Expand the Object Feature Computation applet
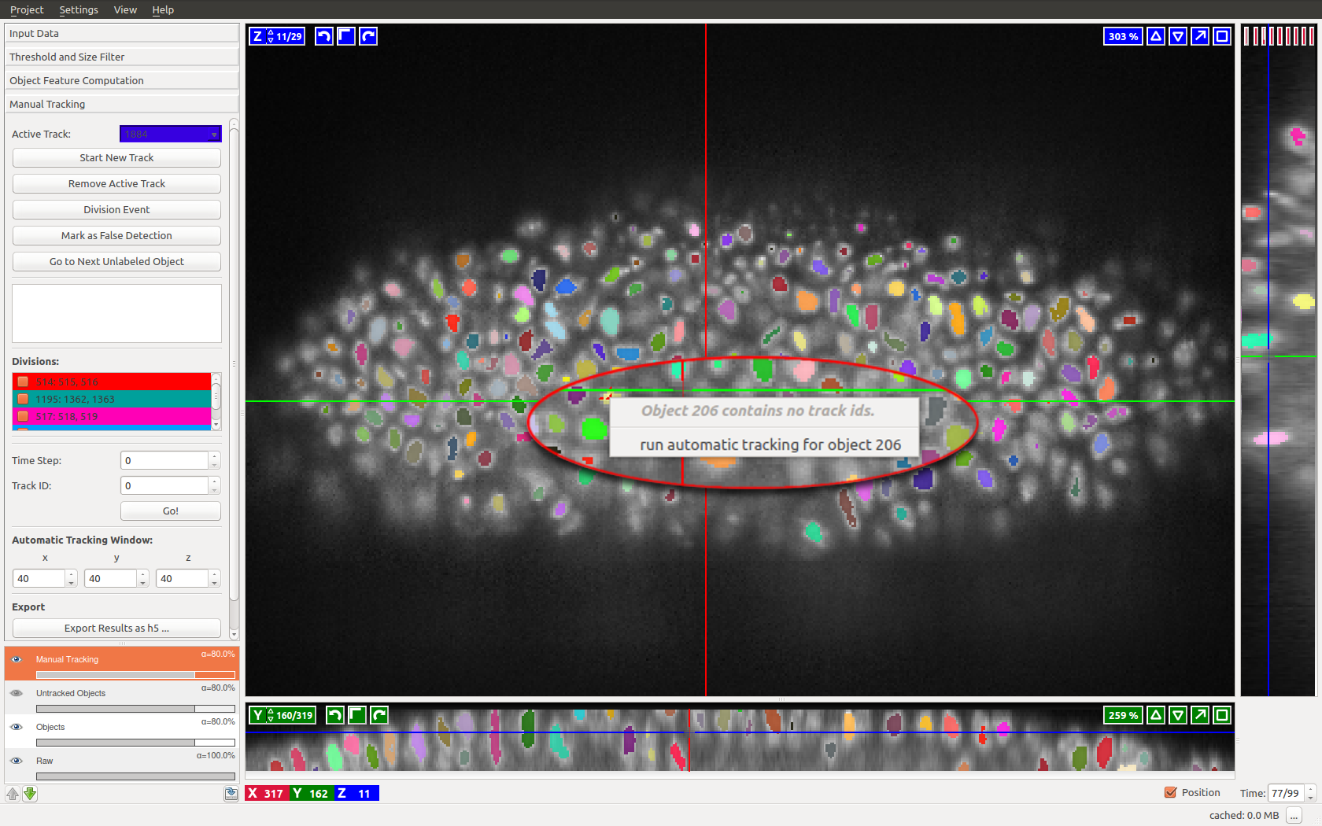Screen dimensions: 1322x826 (x=121, y=80)
